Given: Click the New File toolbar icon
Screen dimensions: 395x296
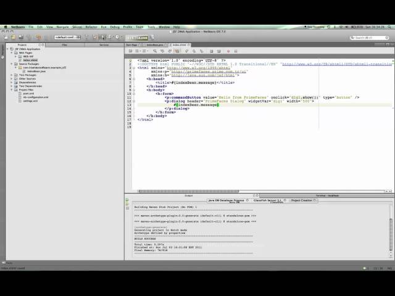Looking at the screenshot, I should coord(6,37).
